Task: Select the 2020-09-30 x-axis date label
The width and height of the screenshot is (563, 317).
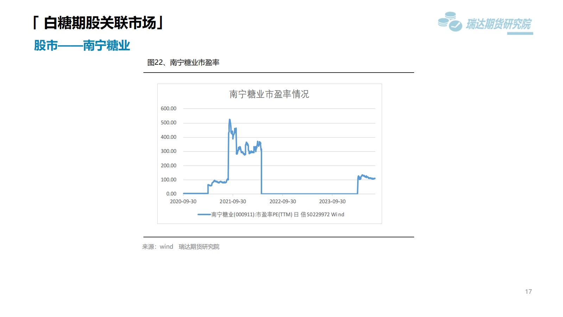Action: pyautogui.click(x=183, y=201)
